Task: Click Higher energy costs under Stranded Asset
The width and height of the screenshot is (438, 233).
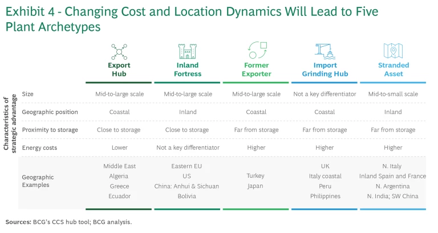Action: tap(393, 148)
